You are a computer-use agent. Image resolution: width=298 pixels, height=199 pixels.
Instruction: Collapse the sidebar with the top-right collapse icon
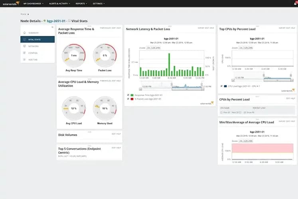(52, 27)
